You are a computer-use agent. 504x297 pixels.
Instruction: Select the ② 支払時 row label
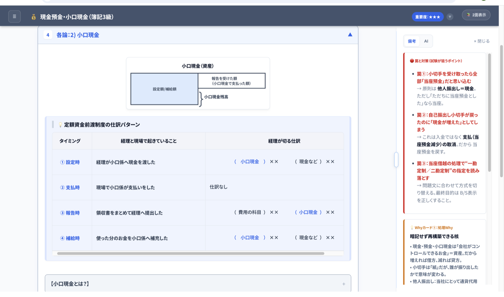tap(70, 188)
